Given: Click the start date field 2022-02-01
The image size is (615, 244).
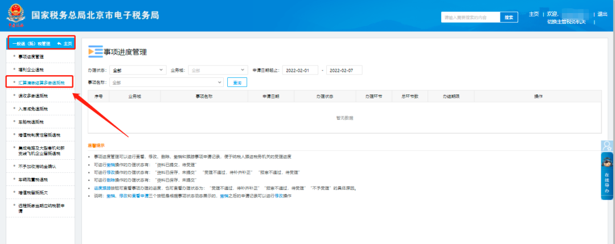Looking at the screenshot, I should [300, 71].
